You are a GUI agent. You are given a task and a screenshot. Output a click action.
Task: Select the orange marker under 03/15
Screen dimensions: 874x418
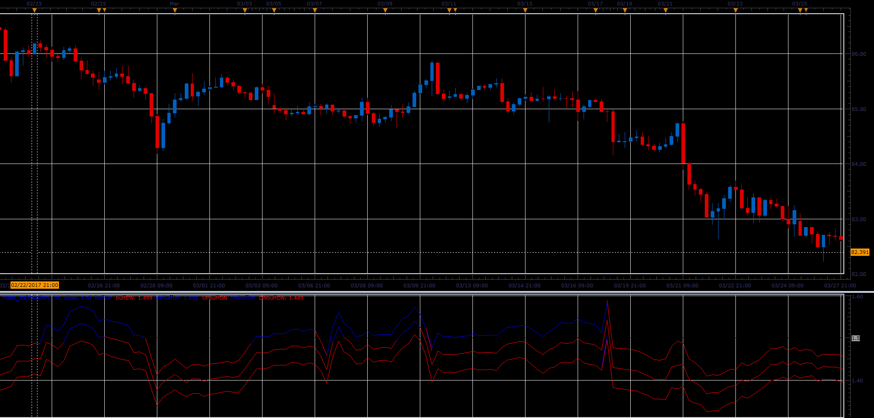(525, 11)
